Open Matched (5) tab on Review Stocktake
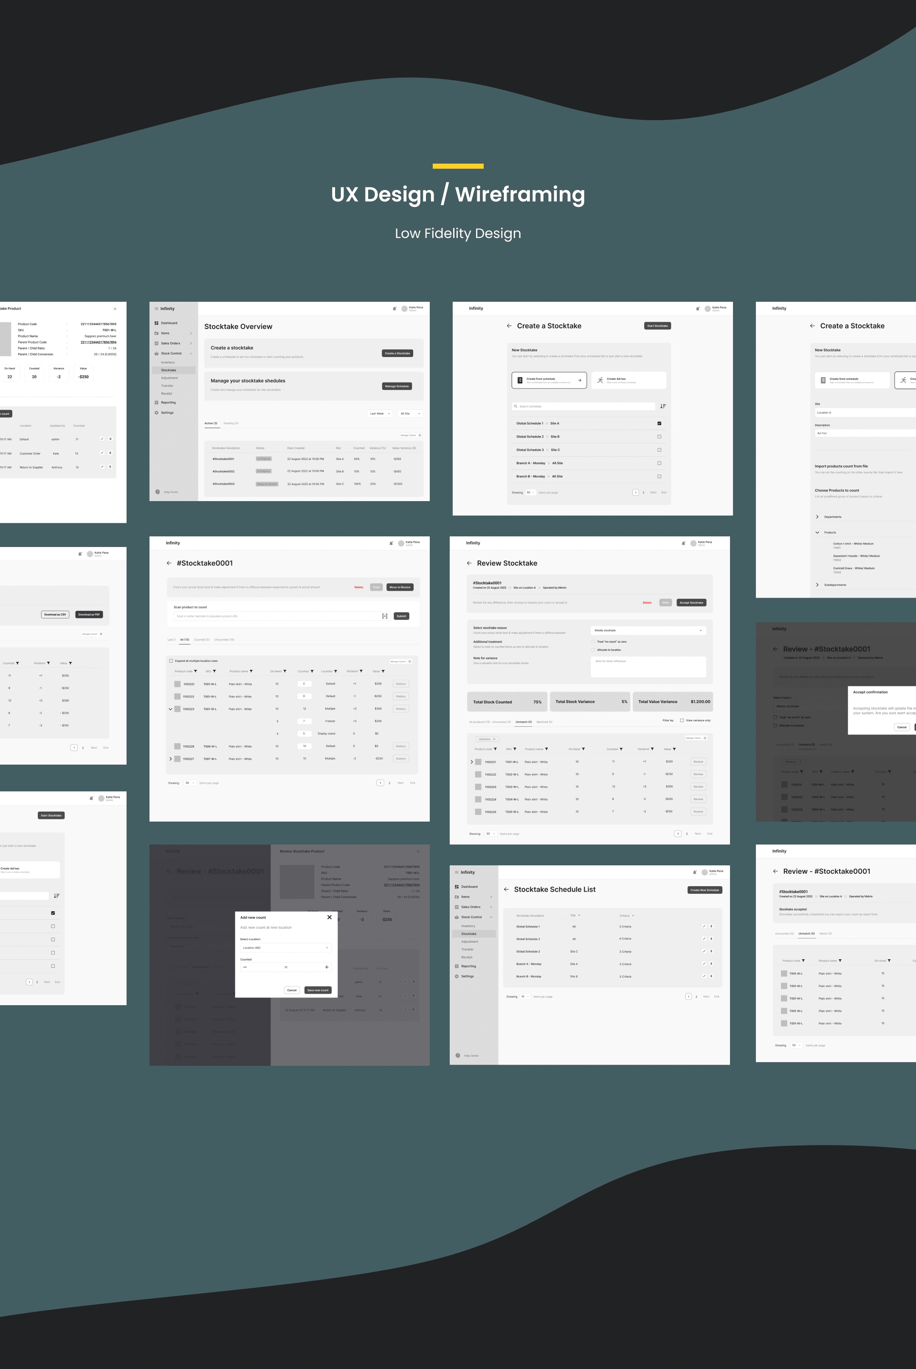This screenshot has width=916, height=1369. pyautogui.click(x=544, y=722)
